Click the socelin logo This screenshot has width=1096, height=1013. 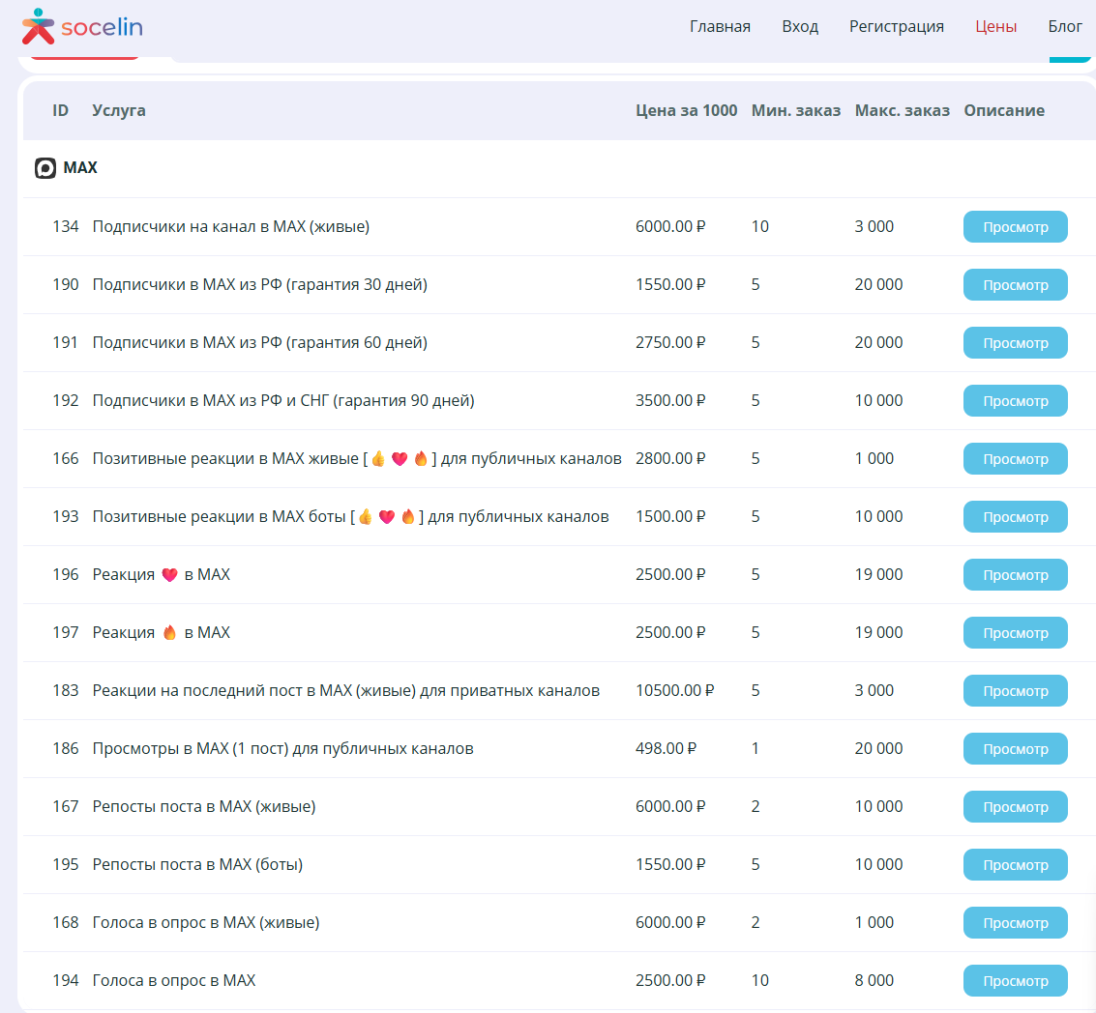(82, 26)
